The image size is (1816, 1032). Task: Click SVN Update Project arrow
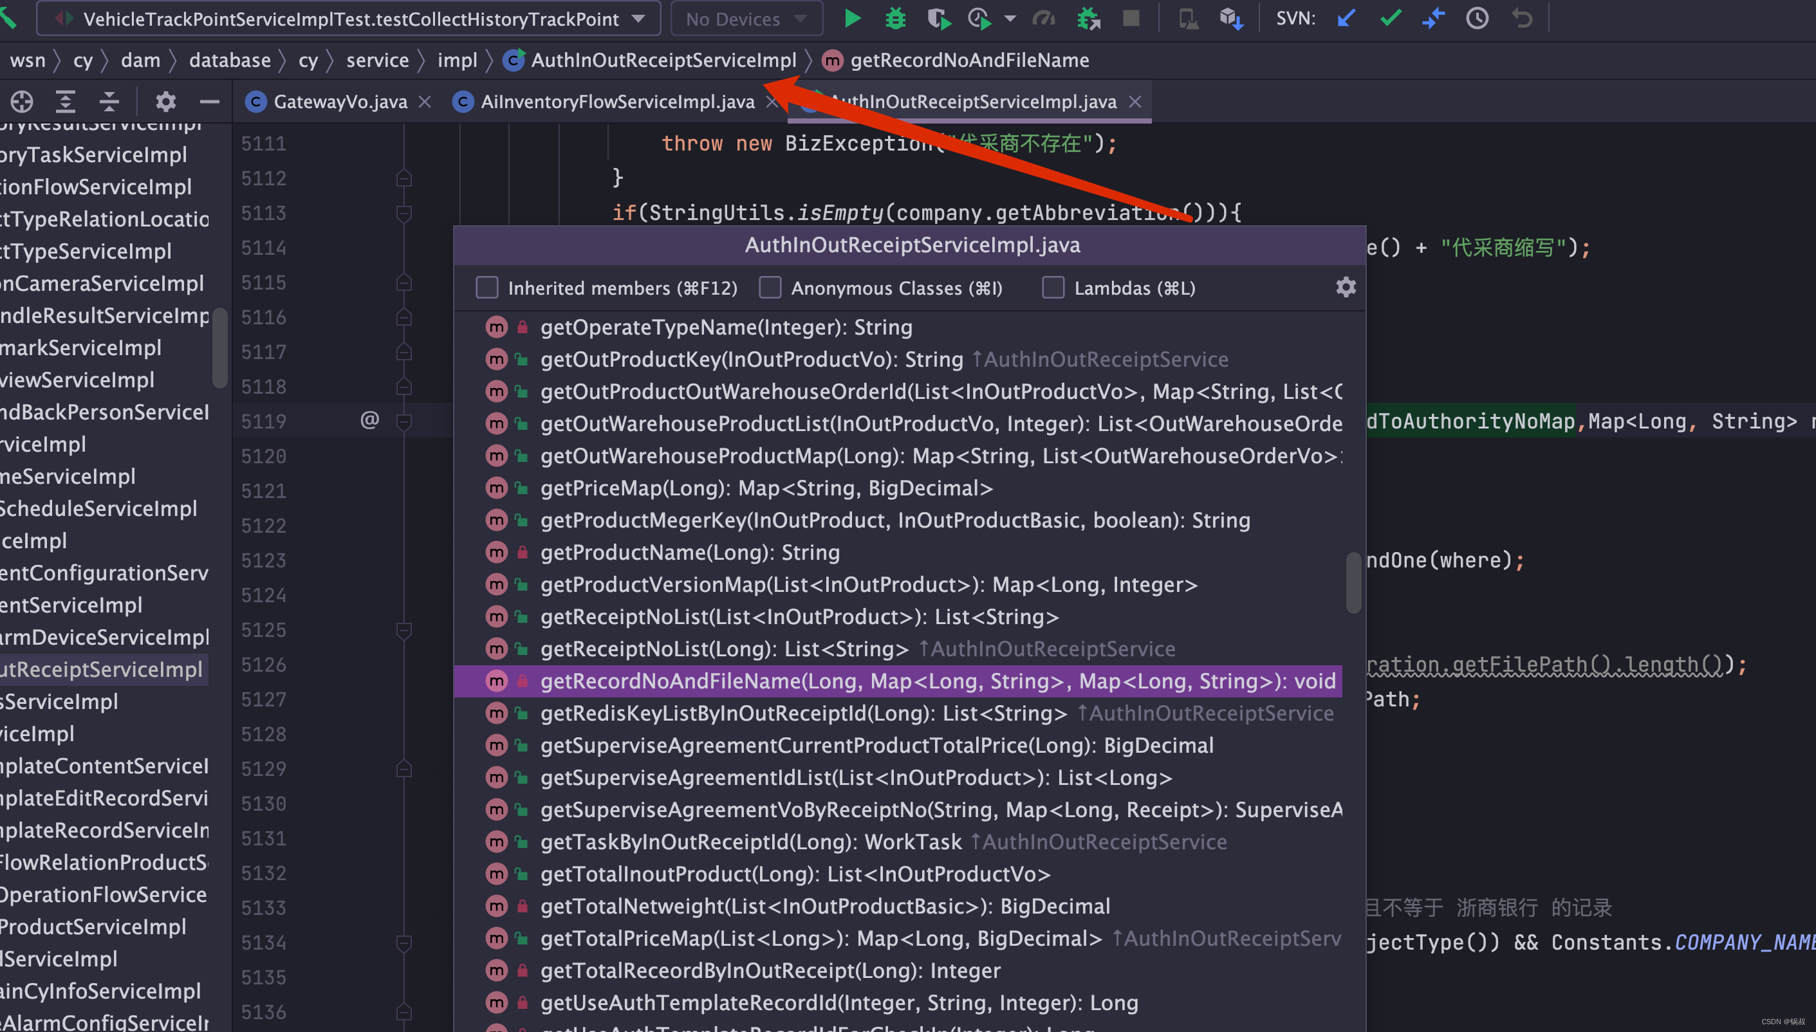[x=1346, y=19]
